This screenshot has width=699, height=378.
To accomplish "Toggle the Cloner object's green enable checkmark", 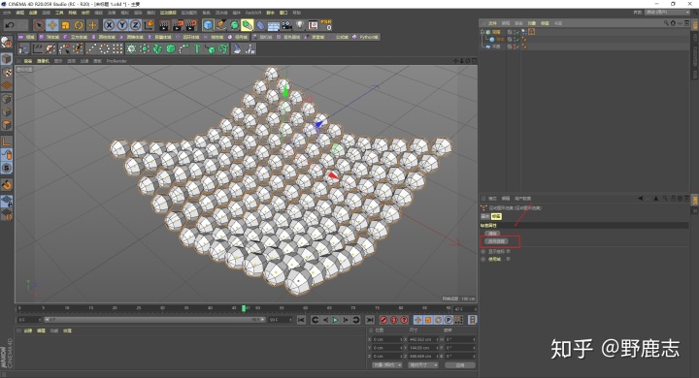I will point(517,32).
